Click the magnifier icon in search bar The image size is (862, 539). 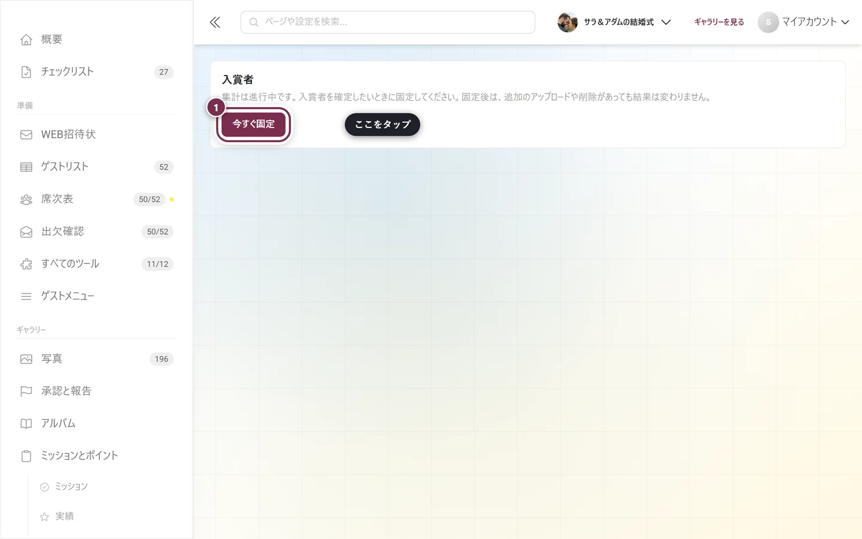point(254,22)
